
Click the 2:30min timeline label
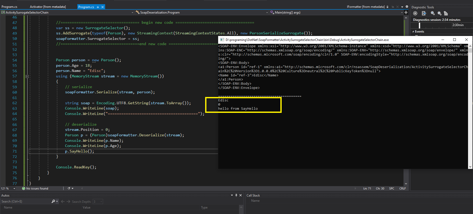click(x=458, y=25)
